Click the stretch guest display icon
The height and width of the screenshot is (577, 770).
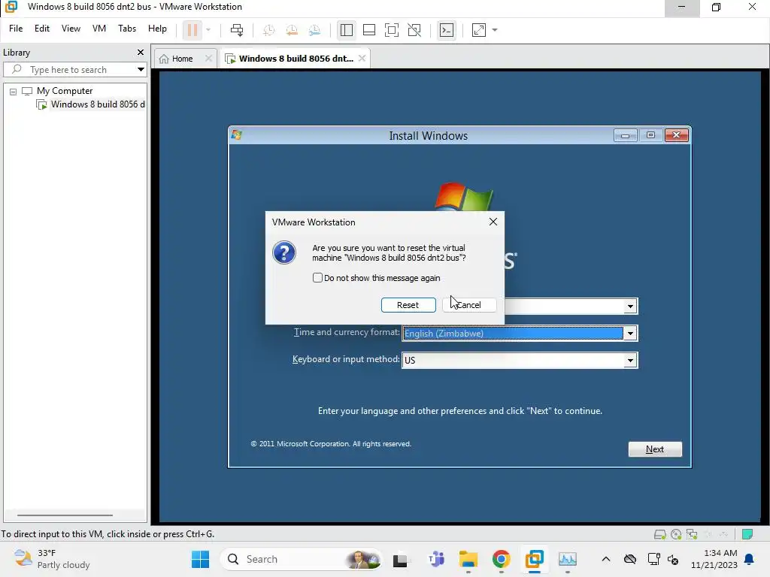point(479,30)
